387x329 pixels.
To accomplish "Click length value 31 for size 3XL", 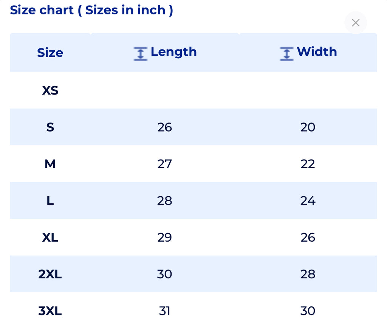I will pos(164,311).
